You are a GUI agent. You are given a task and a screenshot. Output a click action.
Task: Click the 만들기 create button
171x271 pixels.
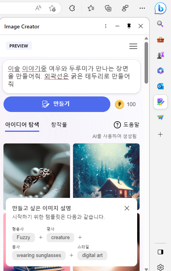(57, 104)
